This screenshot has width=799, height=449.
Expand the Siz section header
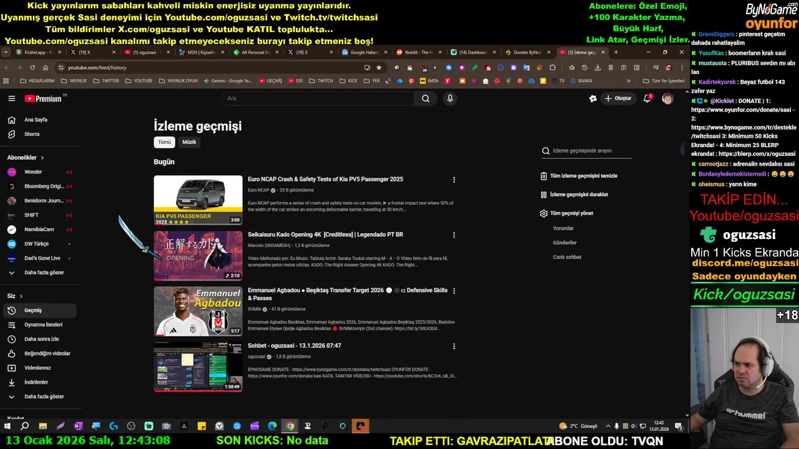(x=15, y=296)
